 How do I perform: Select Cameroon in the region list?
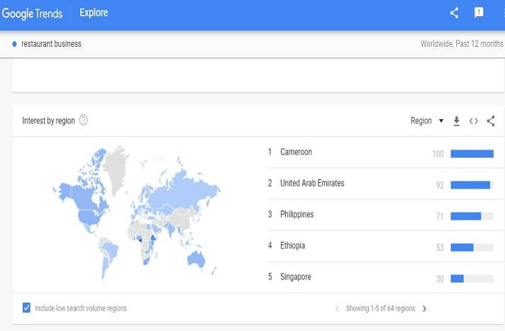coord(296,152)
